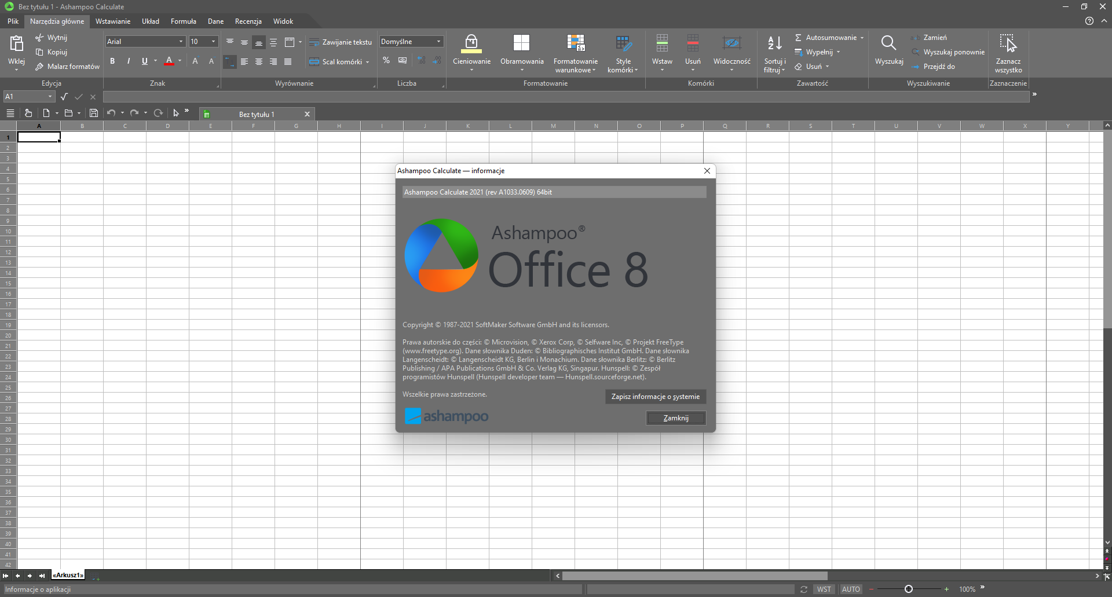Open the help question mark icon
This screenshot has height=597, width=1112.
1089,21
